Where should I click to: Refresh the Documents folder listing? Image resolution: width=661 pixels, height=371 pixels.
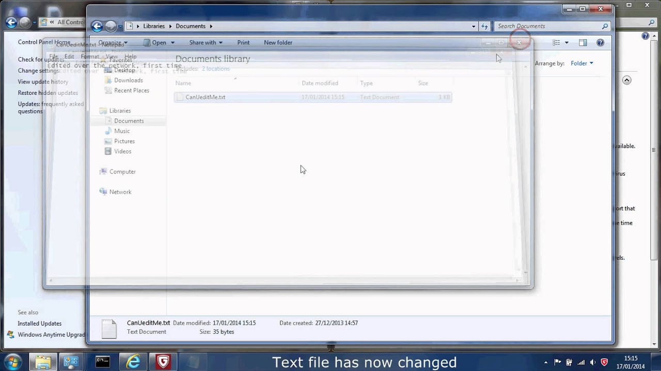pos(484,26)
